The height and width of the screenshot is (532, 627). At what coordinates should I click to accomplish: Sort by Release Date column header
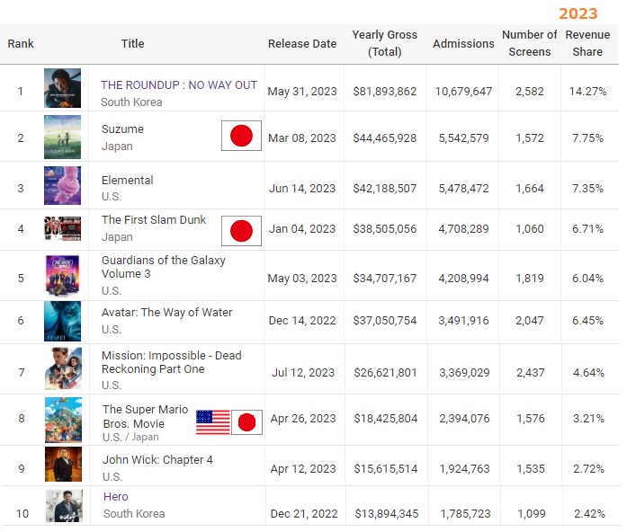302,43
